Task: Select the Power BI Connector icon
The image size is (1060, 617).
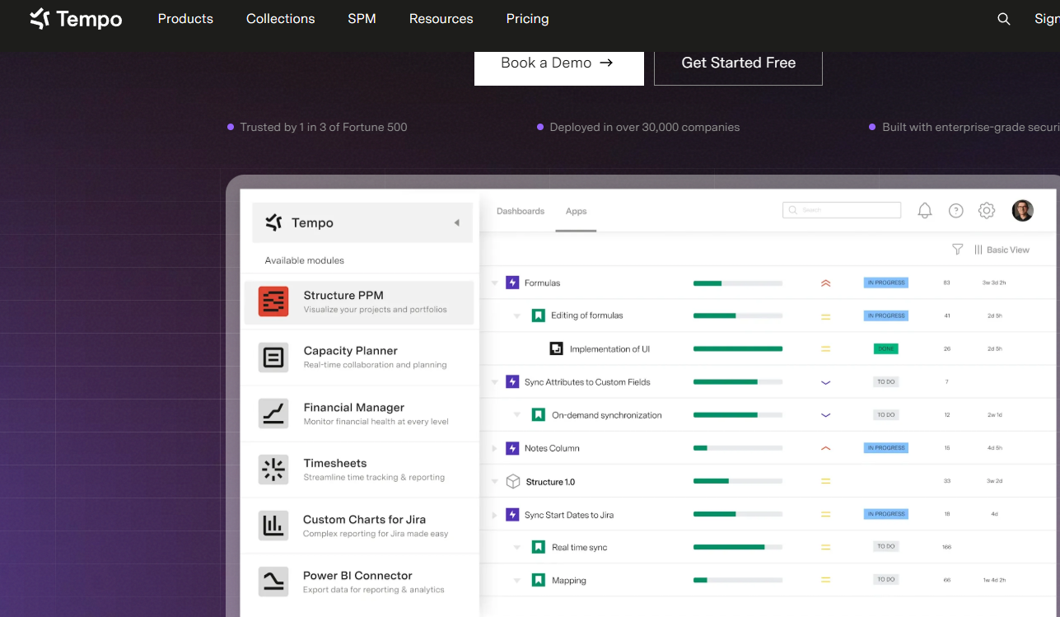Action: pyautogui.click(x=273, y=582)
